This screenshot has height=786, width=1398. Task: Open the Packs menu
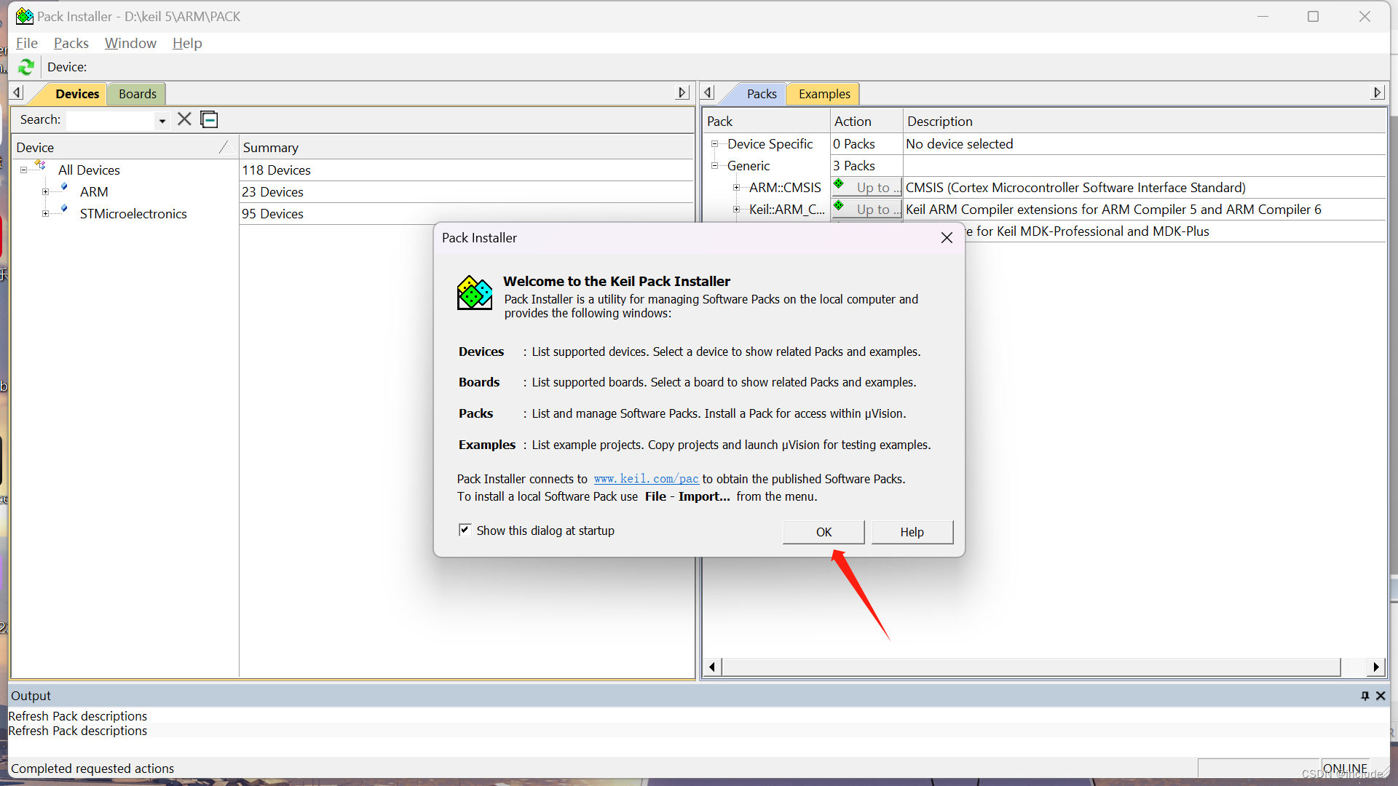(x=71, y=43)
